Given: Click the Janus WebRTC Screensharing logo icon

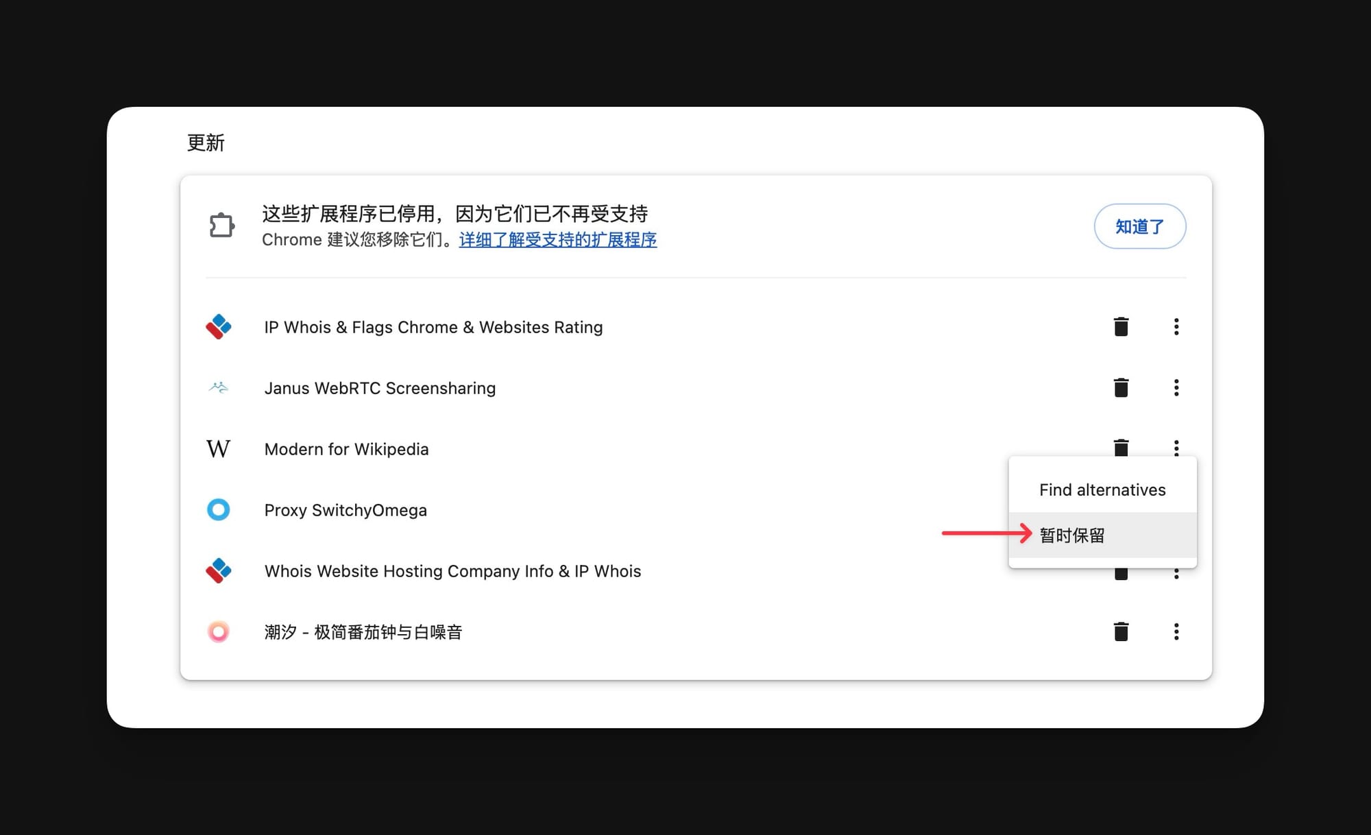Looking at the screenshot, I should [x=219, y=387].
